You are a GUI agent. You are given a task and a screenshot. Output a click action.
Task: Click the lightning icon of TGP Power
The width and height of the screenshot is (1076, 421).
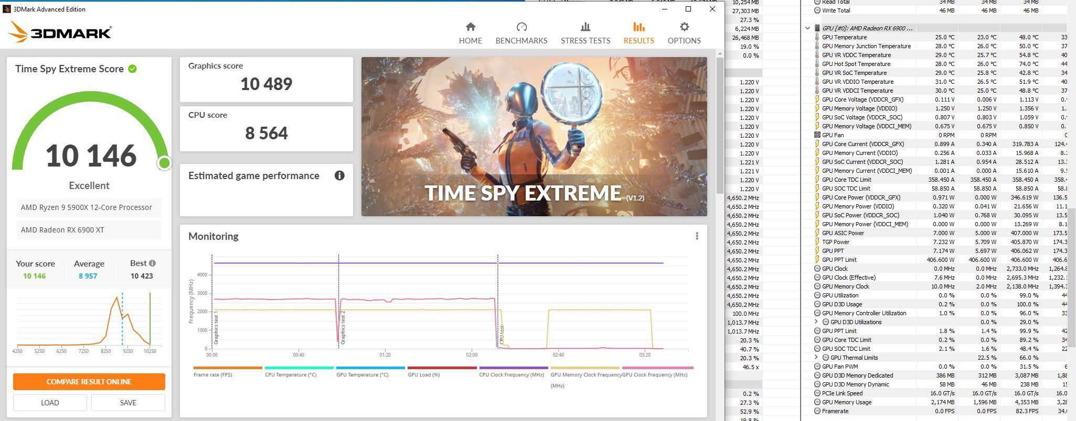point(817,242)
